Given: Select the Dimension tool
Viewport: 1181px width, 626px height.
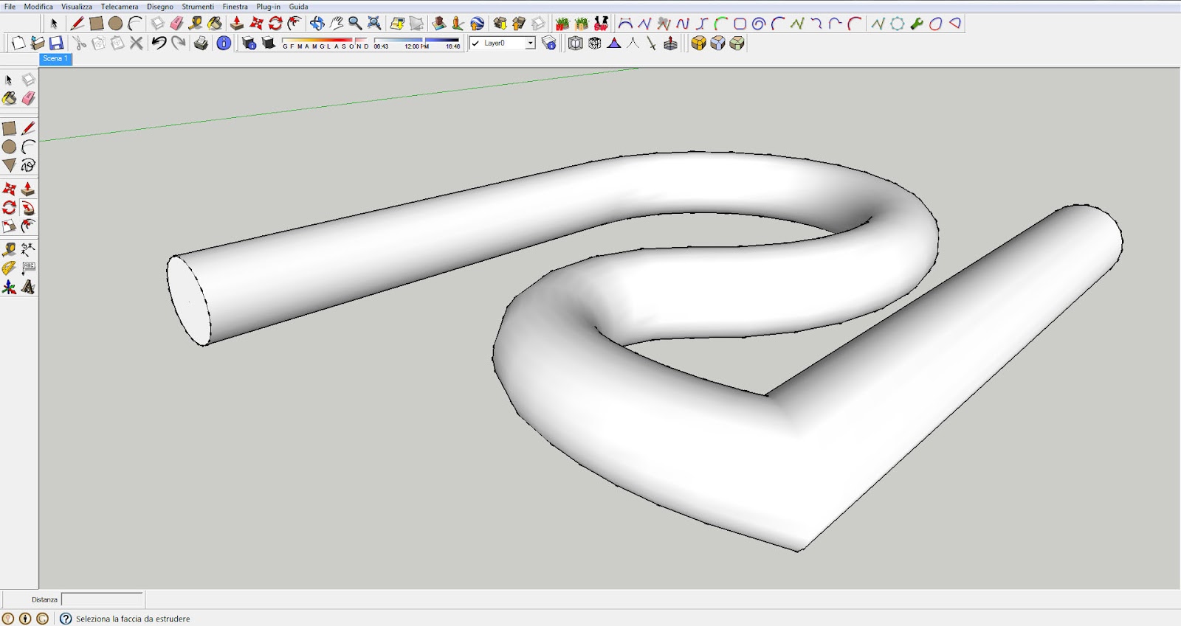Looking at the screenshot, I should tap(28, 249).
